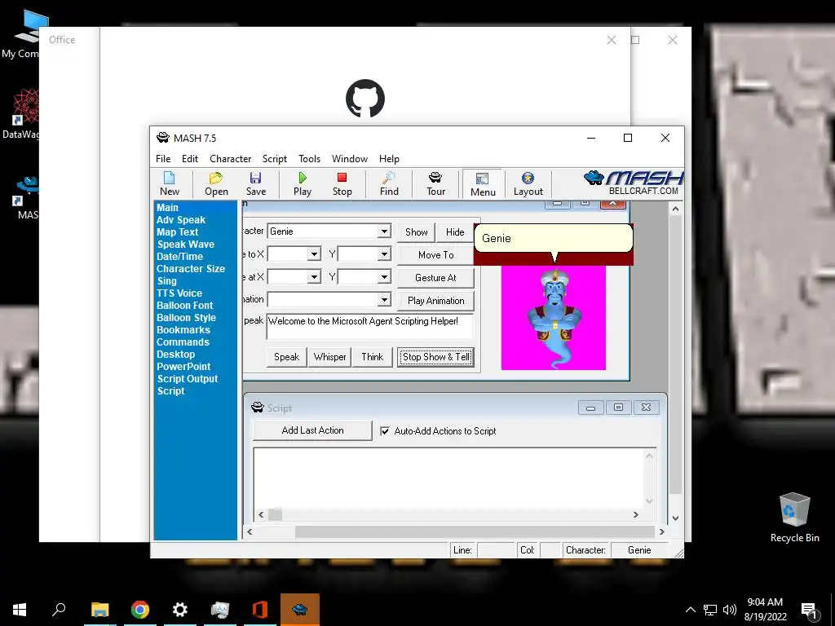This screenshot has height=626, width=835.
Task: Open the Recycle Bin desktop icon
Action: [x=794, y=518]
